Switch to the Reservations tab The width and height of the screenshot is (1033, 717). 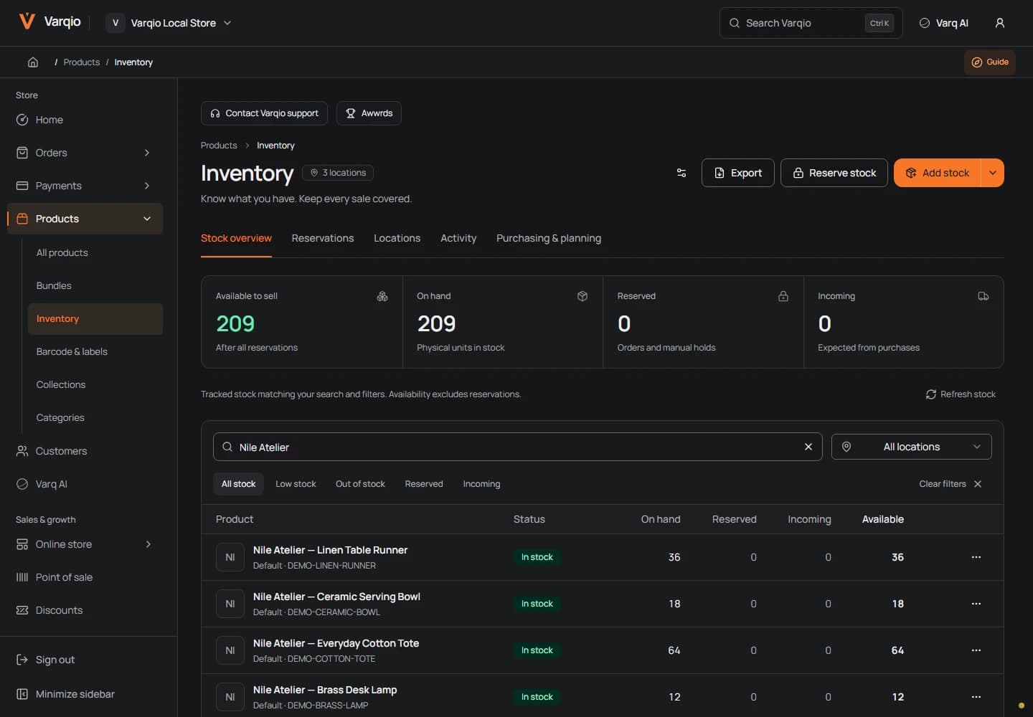pos(323,238)
